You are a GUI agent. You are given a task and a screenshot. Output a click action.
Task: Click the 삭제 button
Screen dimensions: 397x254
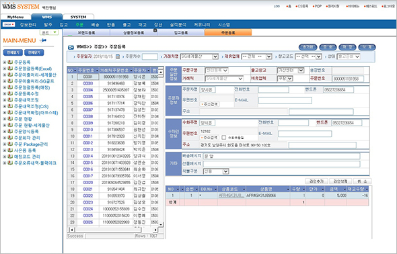[367, 47]
